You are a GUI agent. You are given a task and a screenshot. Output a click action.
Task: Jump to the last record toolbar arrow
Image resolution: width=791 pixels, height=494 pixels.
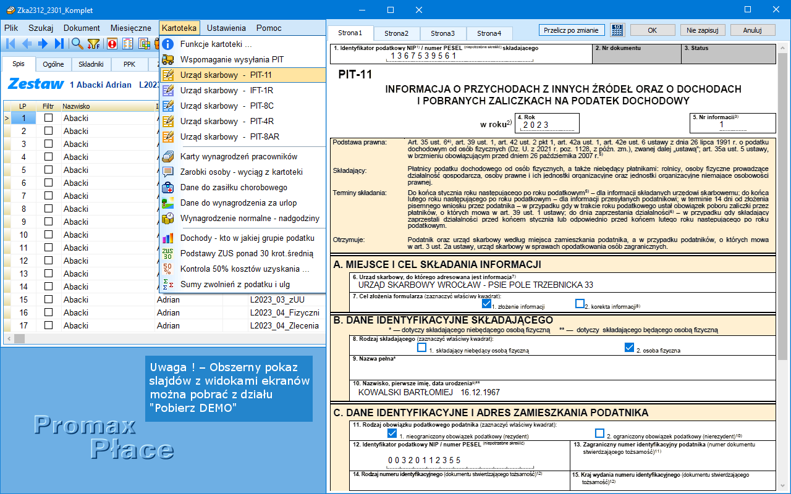click(59, 43)
